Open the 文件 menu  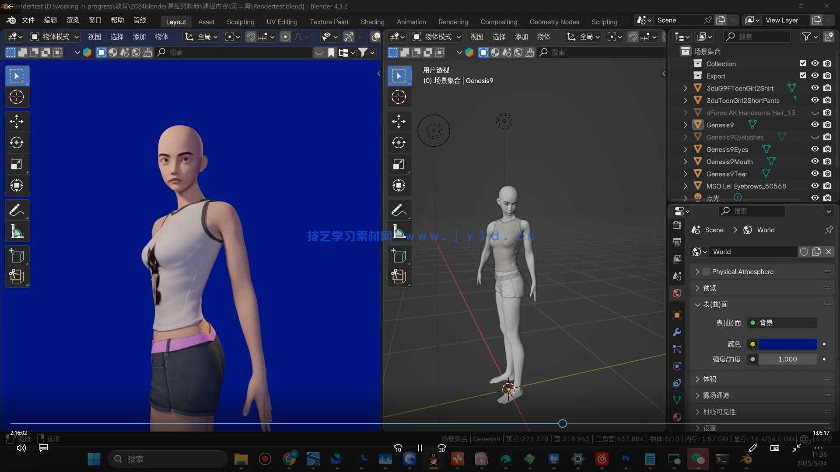click(28, 20)
